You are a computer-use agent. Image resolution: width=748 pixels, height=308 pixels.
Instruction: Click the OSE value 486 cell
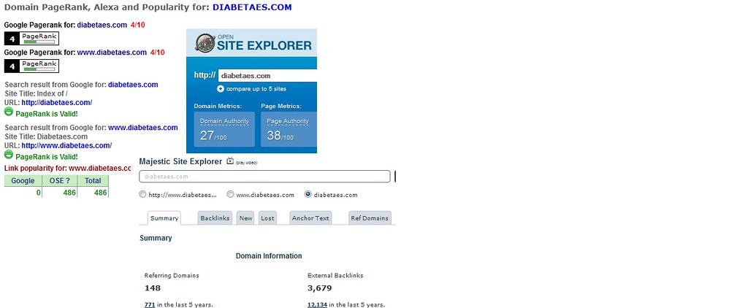click(60, 193)
